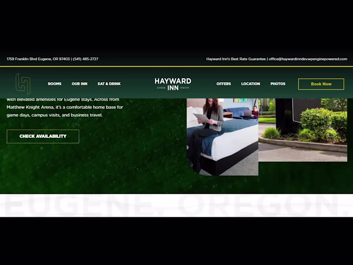Open the Offers menu item
353x265 pixels.
pos(224,84)
